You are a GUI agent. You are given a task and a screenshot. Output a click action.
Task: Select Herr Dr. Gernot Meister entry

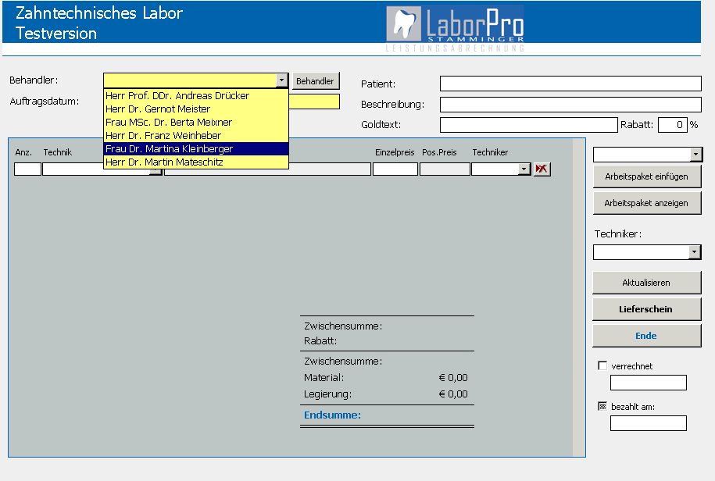coord(158,109)
